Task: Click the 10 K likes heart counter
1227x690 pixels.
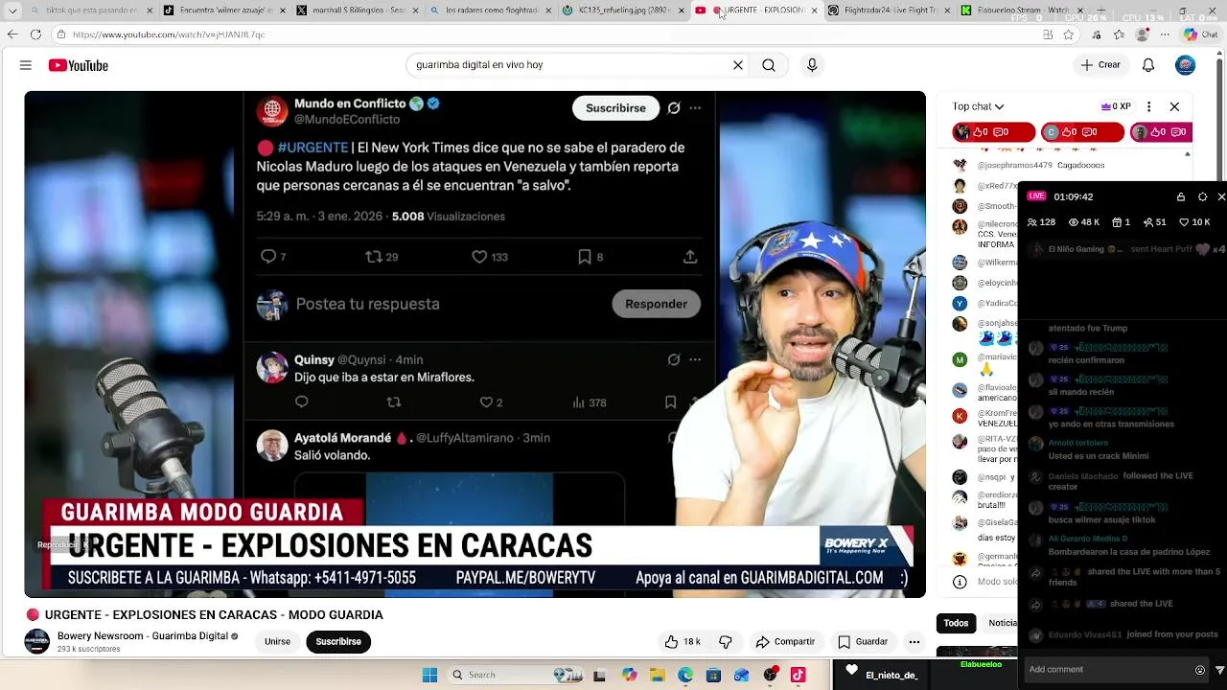Action: tap(1196, 222)
